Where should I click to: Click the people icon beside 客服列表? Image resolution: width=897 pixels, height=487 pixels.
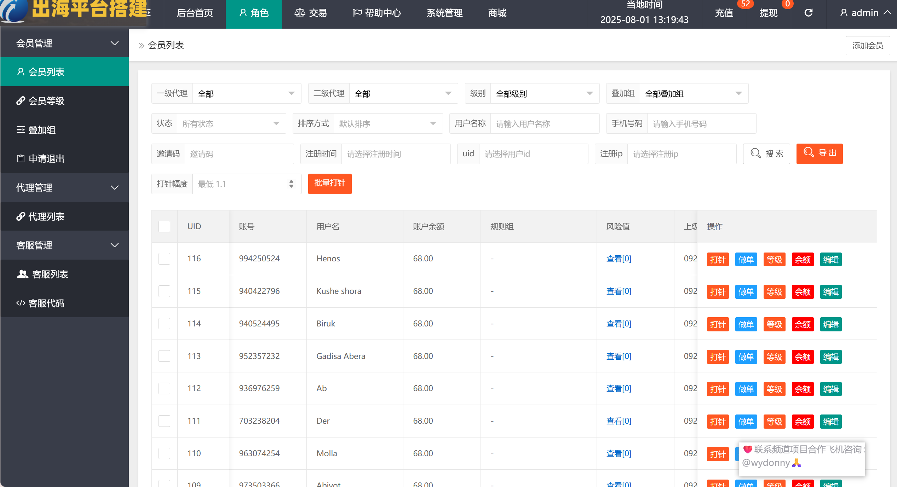pos(22,274)
